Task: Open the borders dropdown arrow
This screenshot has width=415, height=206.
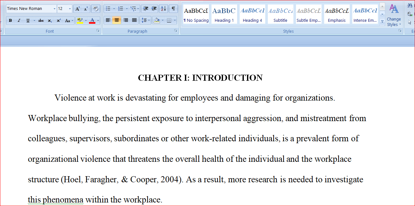Action: 175,21
